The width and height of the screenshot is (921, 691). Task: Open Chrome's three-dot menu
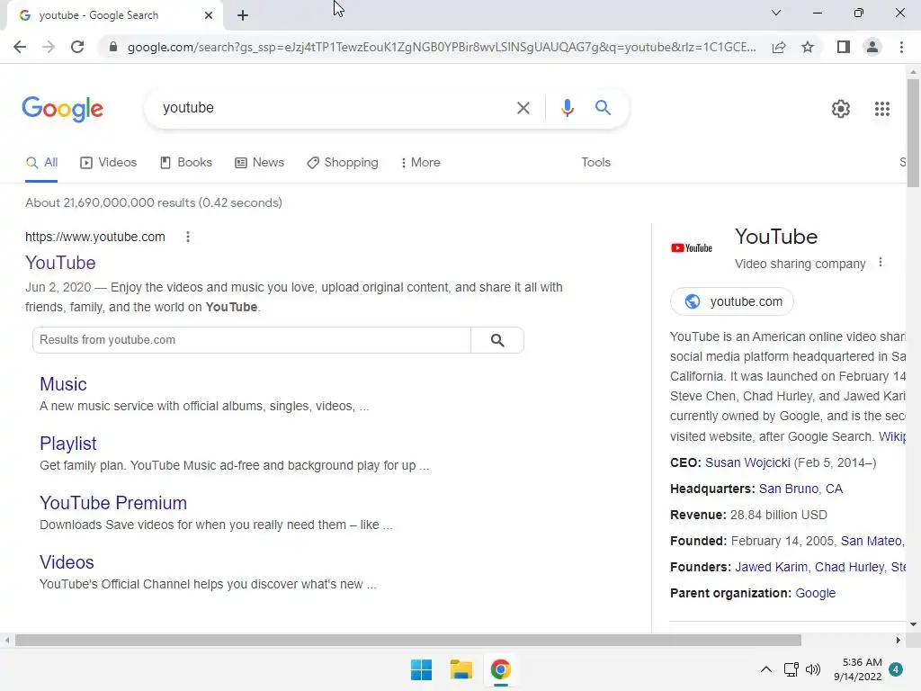[901, 47]
